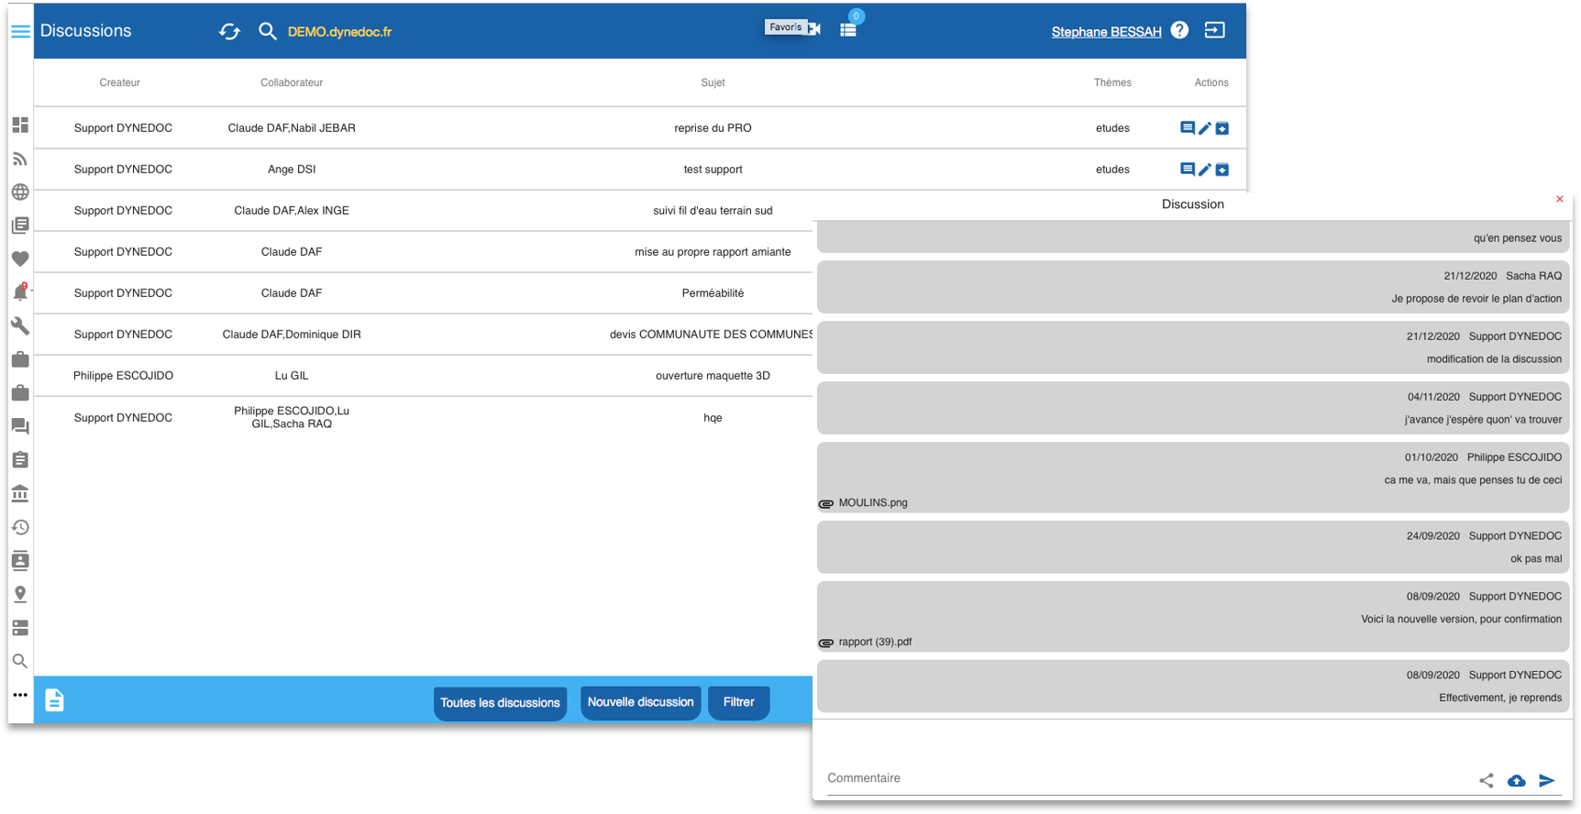
Task: Open the list icon with the 0 badge
Action: pos(848,29)
